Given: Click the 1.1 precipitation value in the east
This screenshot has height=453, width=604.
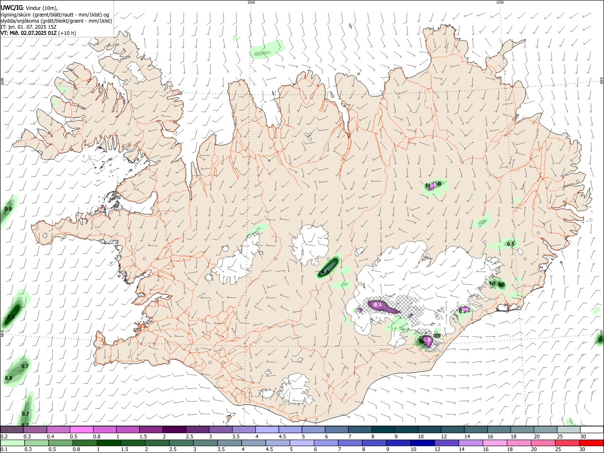Looking at the screenshot, I should (492, 283).
